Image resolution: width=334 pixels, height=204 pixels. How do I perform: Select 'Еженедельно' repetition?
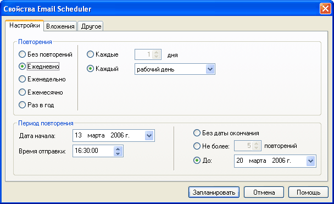[x=22, y=79]
